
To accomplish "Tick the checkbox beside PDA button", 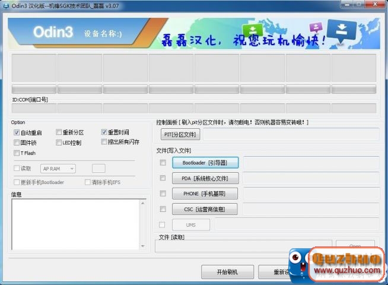I will coord(163,178).
